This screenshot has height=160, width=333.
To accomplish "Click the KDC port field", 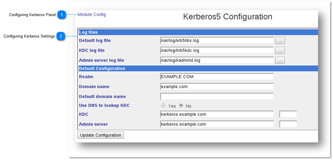I will tap(288, 114).
